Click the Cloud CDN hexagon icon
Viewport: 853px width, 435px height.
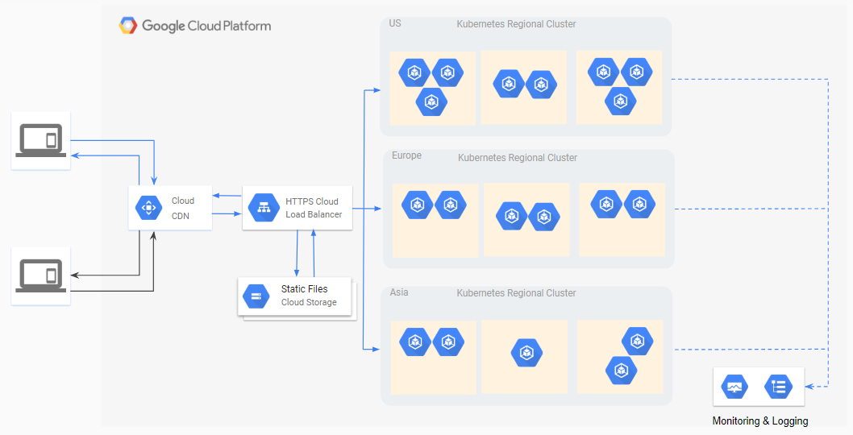coord(148,208)
